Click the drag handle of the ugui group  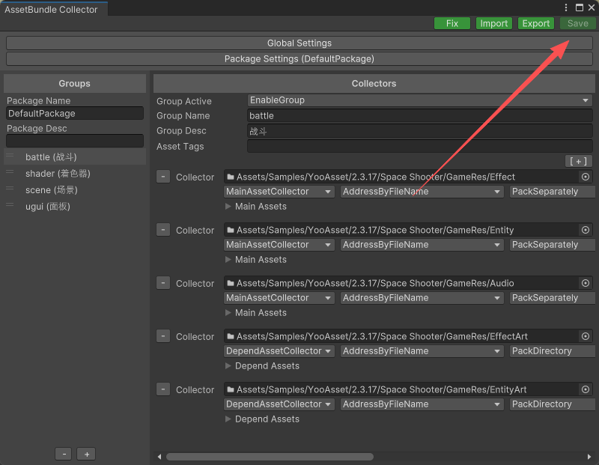[x=10, y=205]
